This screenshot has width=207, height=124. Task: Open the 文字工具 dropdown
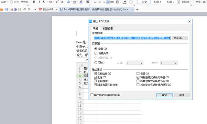click(x=201, y=2)
